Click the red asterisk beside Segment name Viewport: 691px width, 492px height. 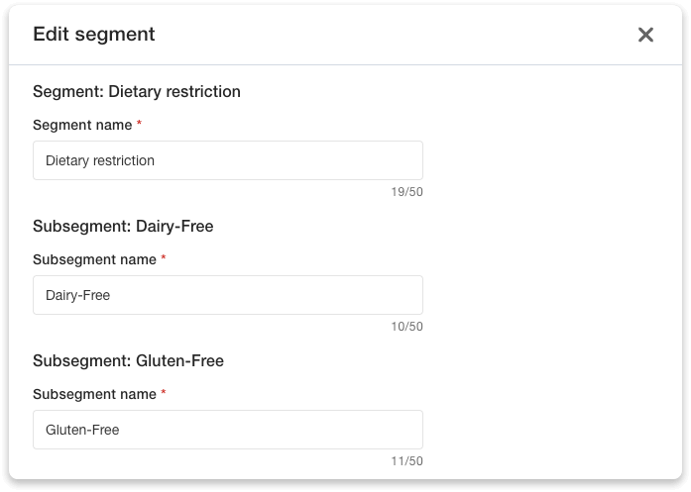point(140,124)
